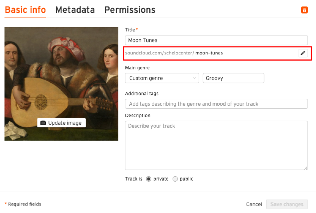Viewport: 316px width, 213px height.
Task: Click the Update image button
Action: tap(61, 123)
